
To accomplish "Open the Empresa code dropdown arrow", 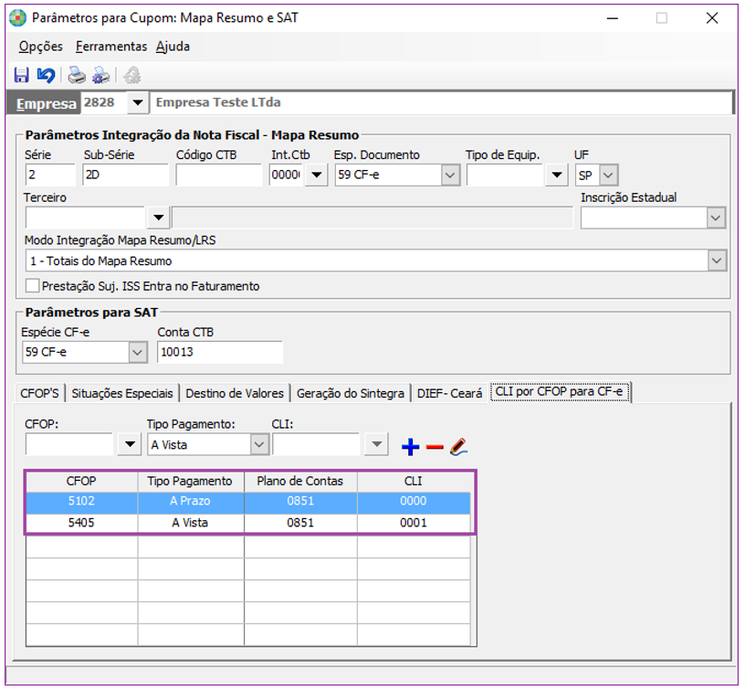I will click(138, 102).
